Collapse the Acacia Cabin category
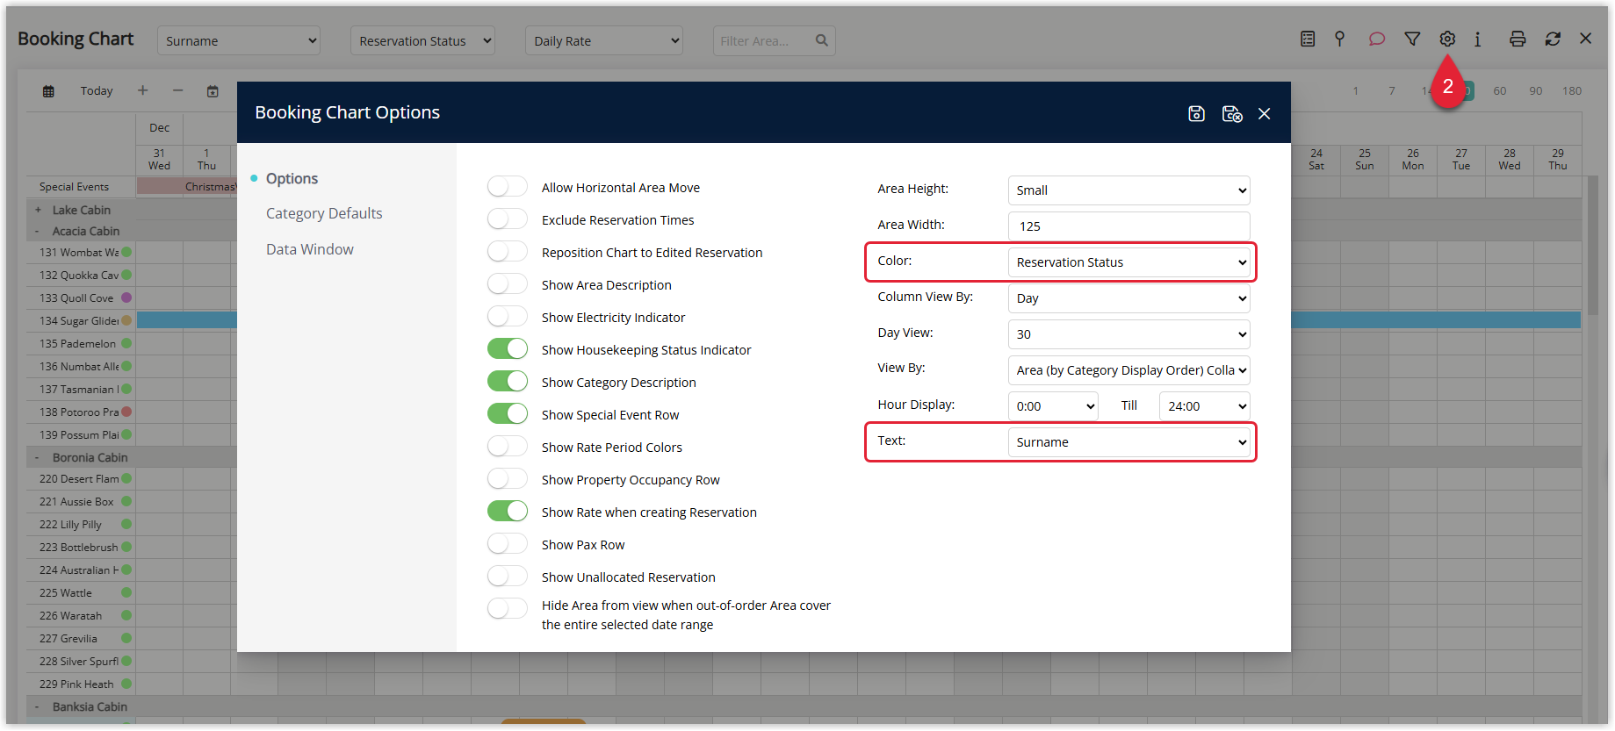This screenshot has height=731, width=1615. [37, 231]
